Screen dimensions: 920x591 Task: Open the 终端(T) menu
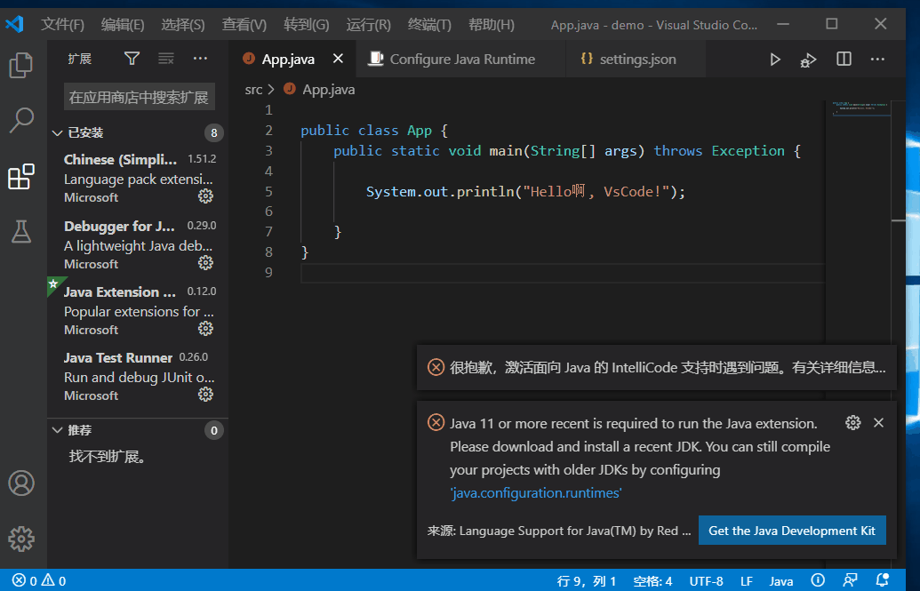429,25
